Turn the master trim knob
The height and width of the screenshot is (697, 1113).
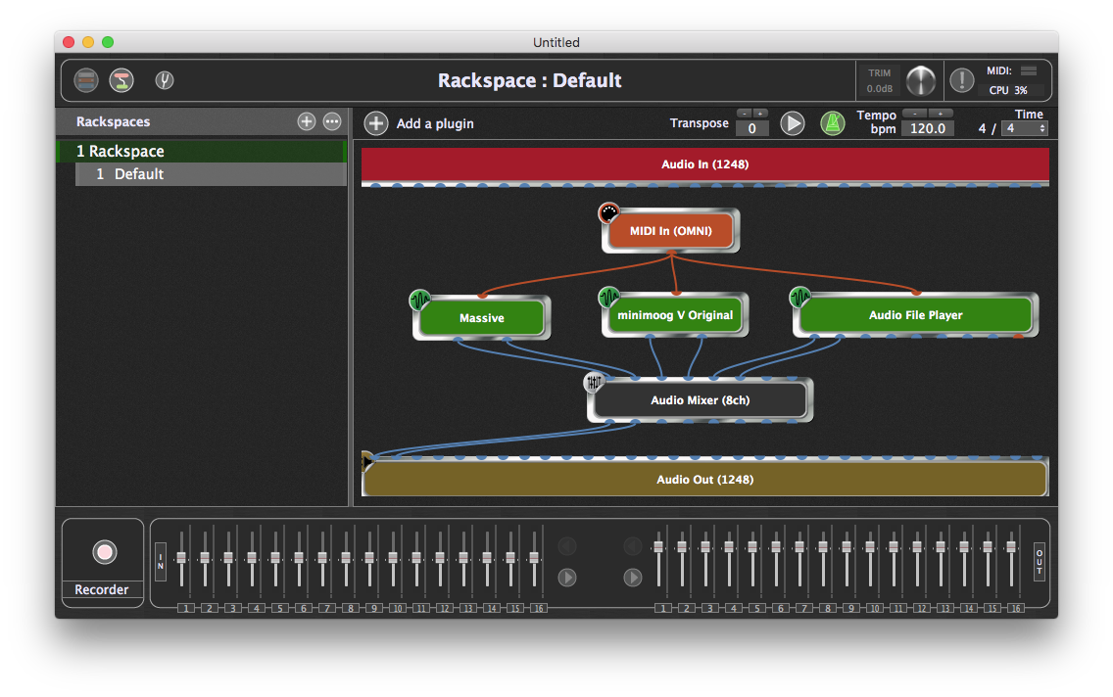(921, 80)
